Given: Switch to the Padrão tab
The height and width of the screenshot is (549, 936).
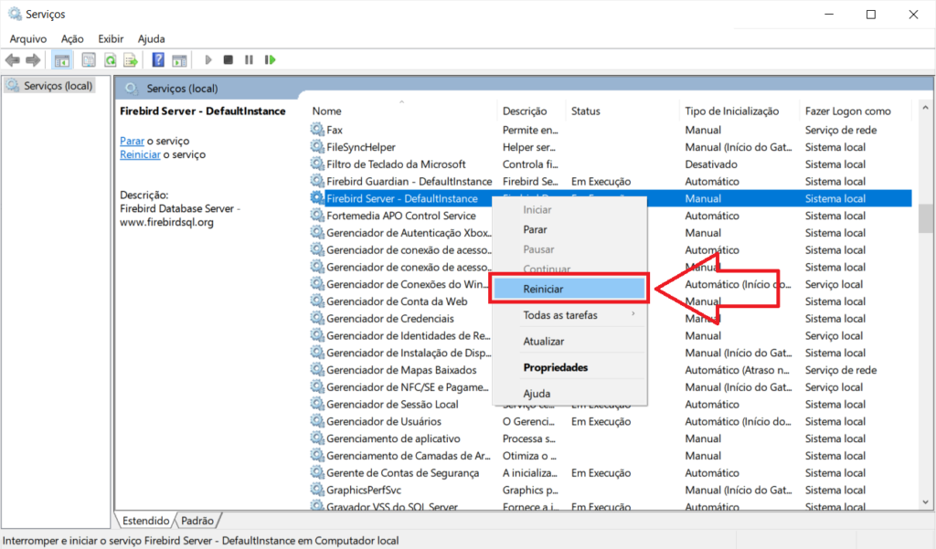Looking at the screenshot, I should point(197,521).
